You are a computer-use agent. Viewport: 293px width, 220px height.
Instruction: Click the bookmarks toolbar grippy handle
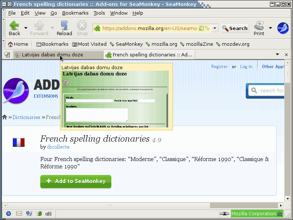tap(4, 44)
